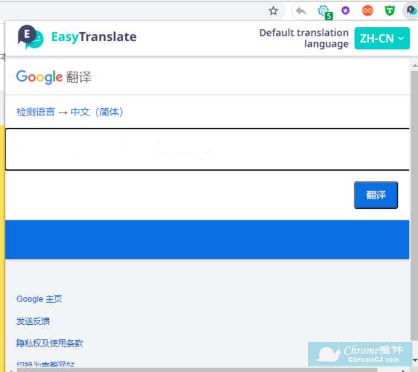Click the EasyTranslate extension toolbar icon
418x372 pixels.
tap(411, 11)
